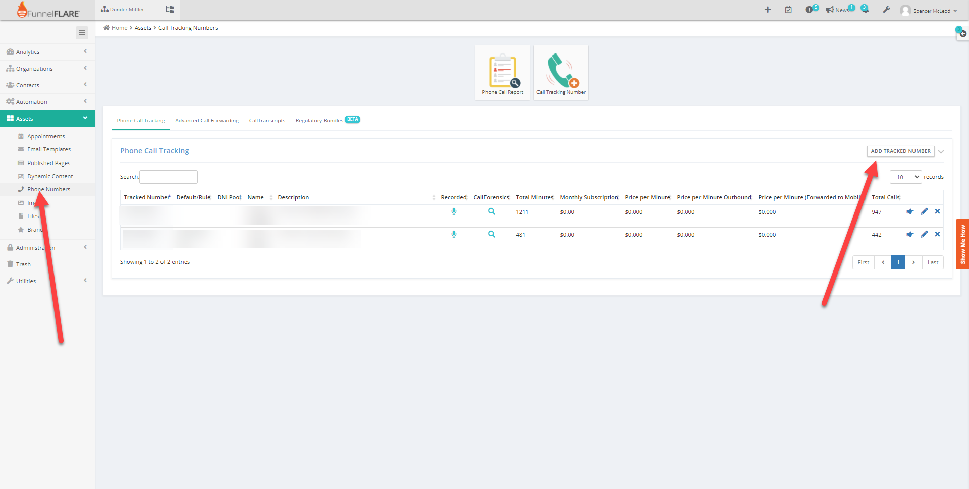Viewport: 969px width, 489px height.
Task: Edit the tracked number with 442 calls
Action: (924, 234)
